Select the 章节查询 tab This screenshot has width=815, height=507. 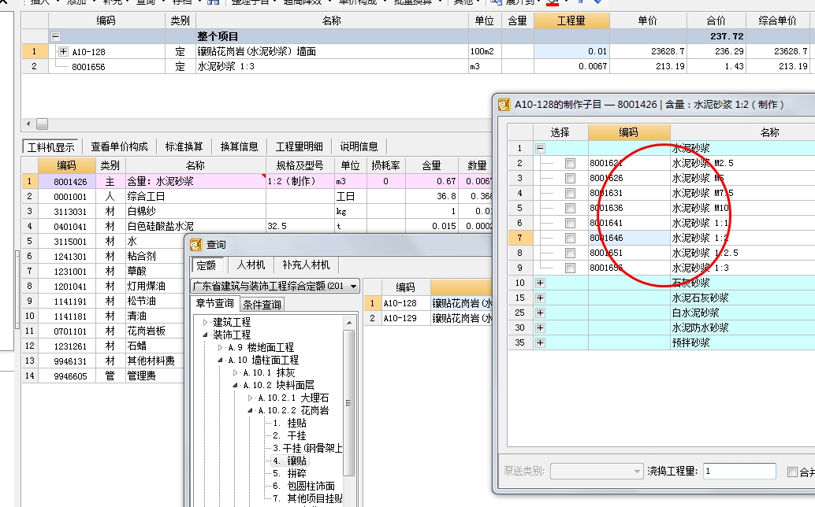click(x=214, y=303)
